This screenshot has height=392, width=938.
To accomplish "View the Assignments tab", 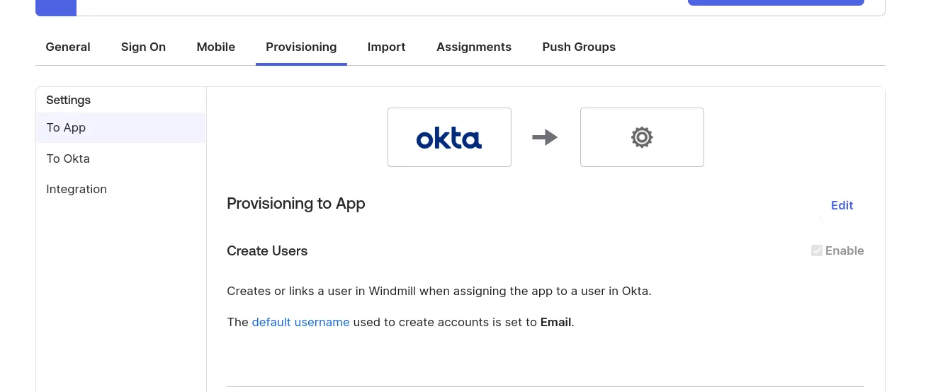I will click(473, 47).
